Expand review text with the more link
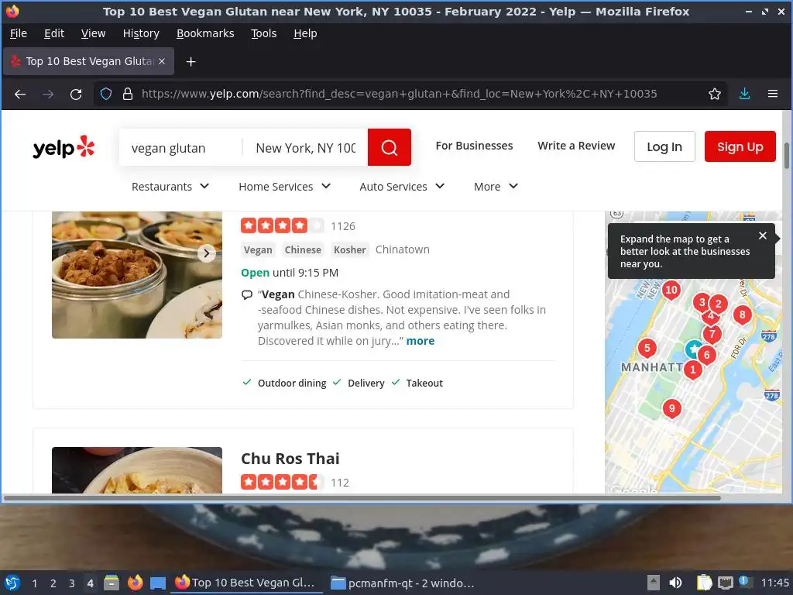The width and height of the screenshot is (793, 595). coord(421,341)
